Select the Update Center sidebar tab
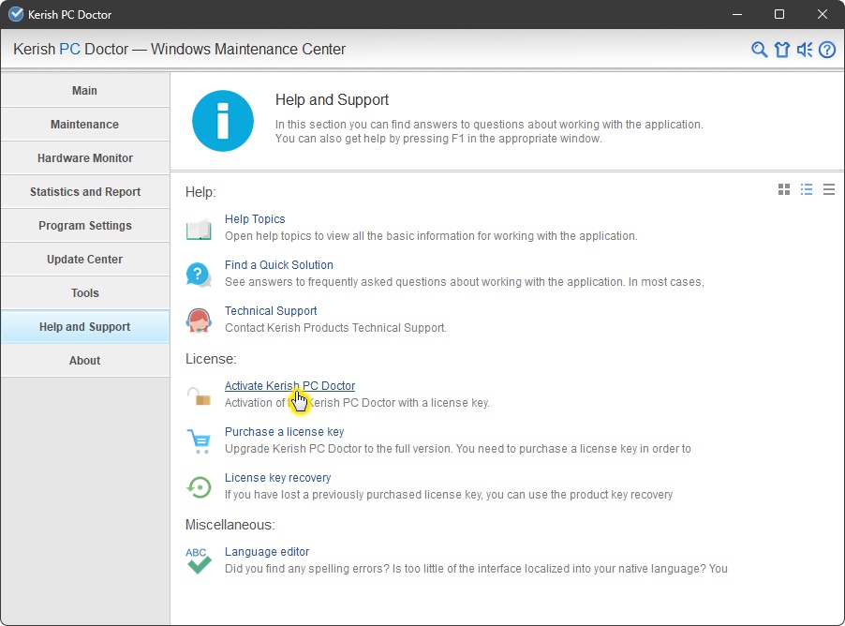Viewport: 845px width, 626px height. coord(84,260)
